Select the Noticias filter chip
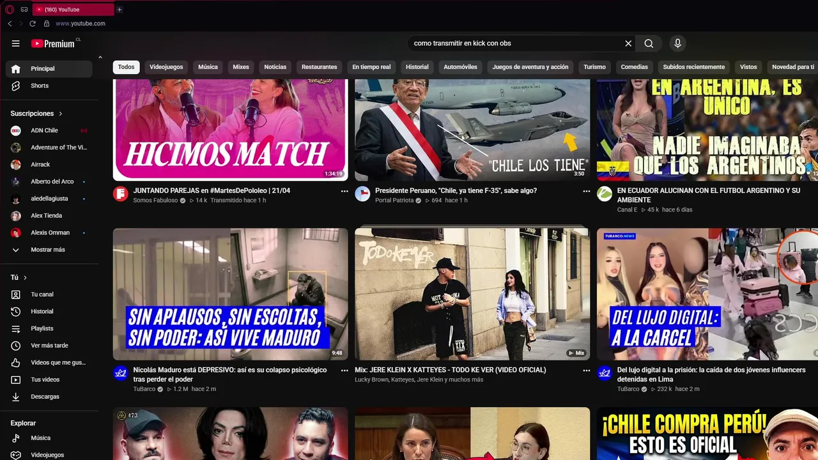 (x=275, y=67)
